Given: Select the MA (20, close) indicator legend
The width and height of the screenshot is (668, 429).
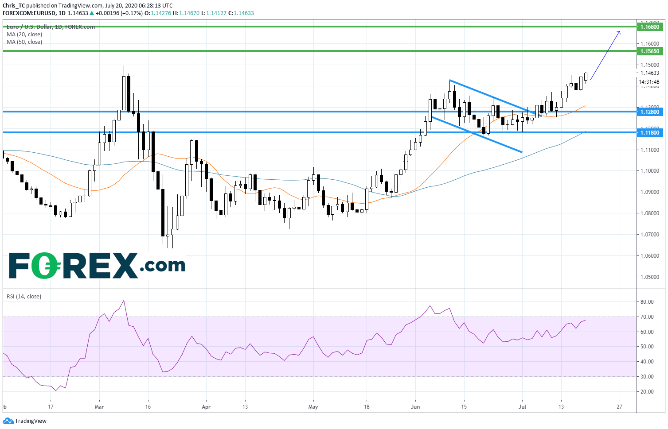Looking at the screenshot, I should [x=24, y=35].
